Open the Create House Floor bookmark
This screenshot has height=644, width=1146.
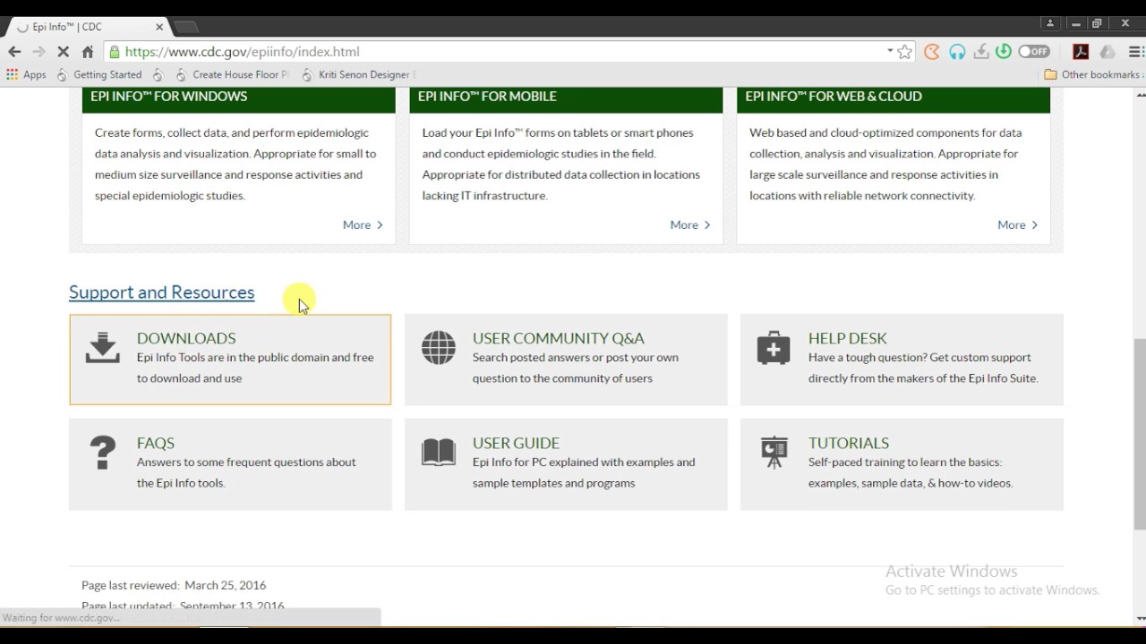pyautogui.click(x=232, y=74)
